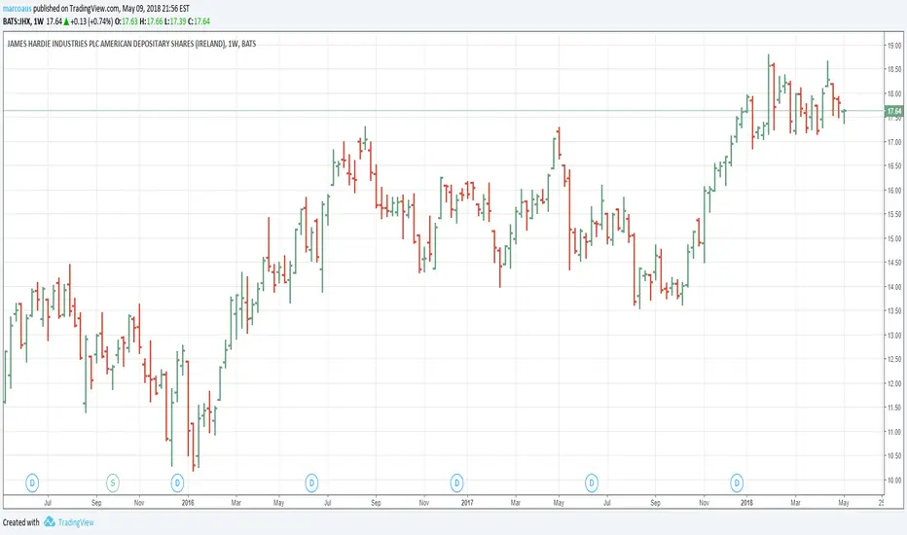Viewport: 907px width, 535px height.
Task: Click the 14.00 price axis label
Action: pyautogui.click(x=894, y=287)
